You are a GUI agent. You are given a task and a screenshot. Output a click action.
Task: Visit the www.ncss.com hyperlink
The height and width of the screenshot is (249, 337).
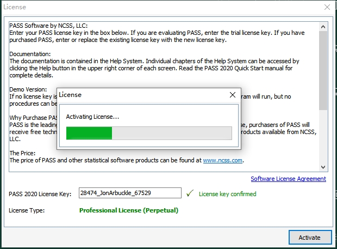(x=223, y=161)
